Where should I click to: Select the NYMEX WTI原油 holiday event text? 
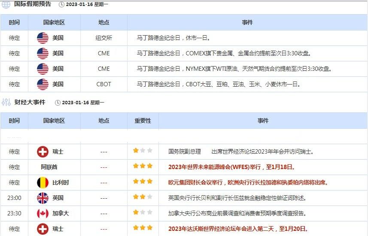click(234, 69)
